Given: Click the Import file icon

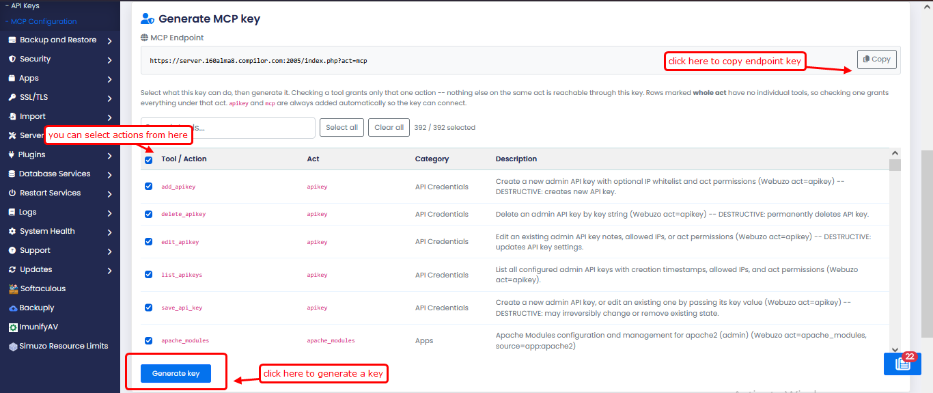Looking at the screenshot, I should (x=12, y=117).
